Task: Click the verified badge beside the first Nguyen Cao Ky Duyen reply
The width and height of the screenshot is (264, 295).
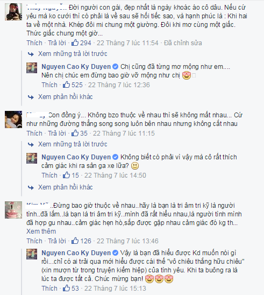Action: (116, 67)
